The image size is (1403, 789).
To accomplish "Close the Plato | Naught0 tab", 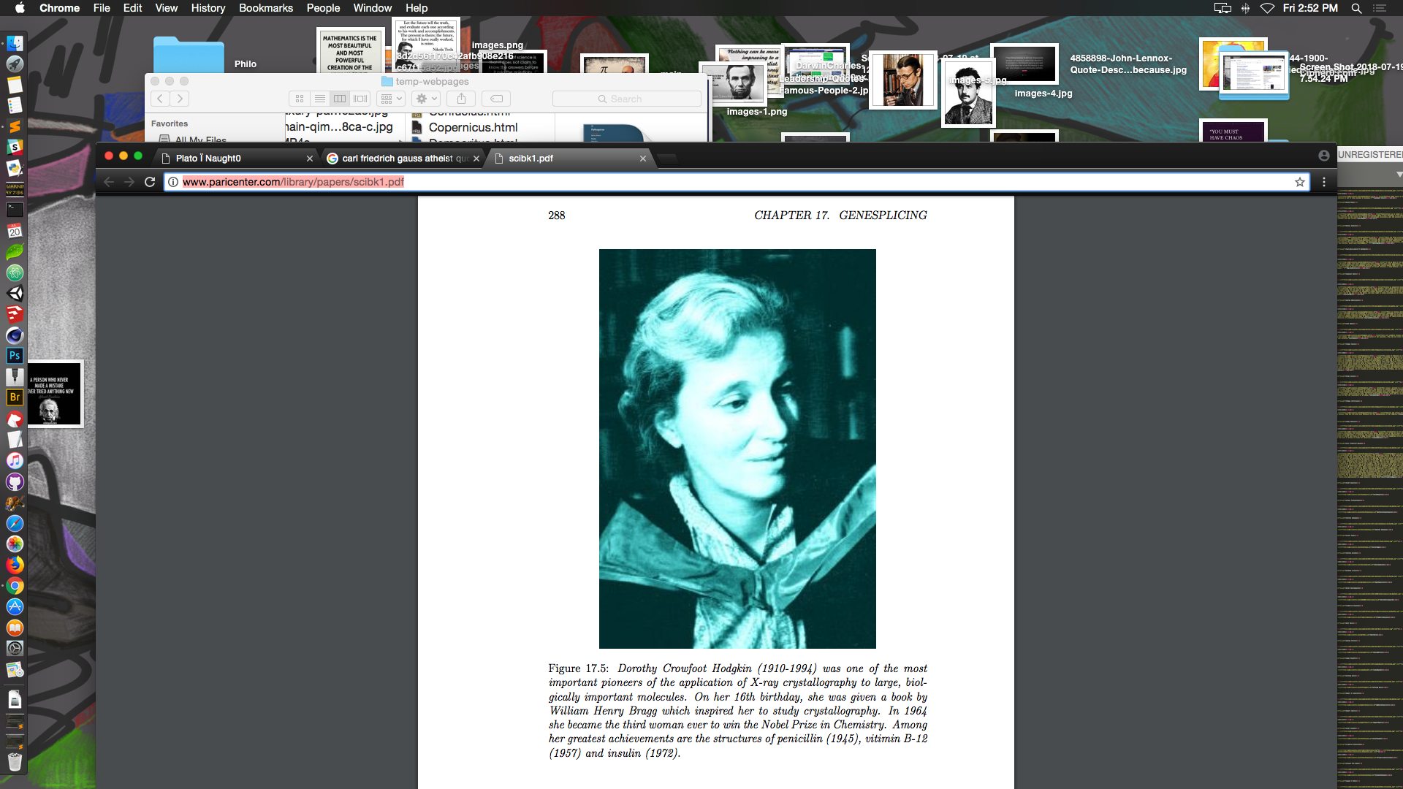I will click(310, 159).
